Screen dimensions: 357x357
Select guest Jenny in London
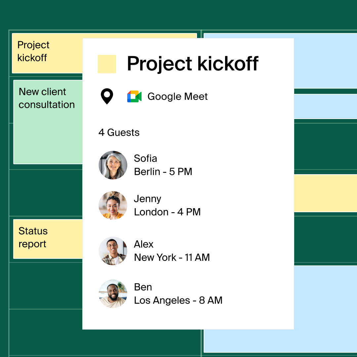167,205
